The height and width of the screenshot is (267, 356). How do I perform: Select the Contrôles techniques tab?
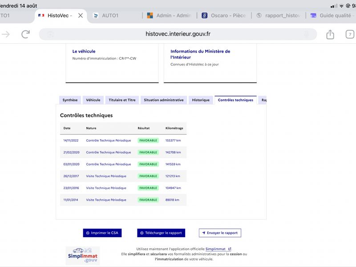pyautogui.click(x=235, y=100)
